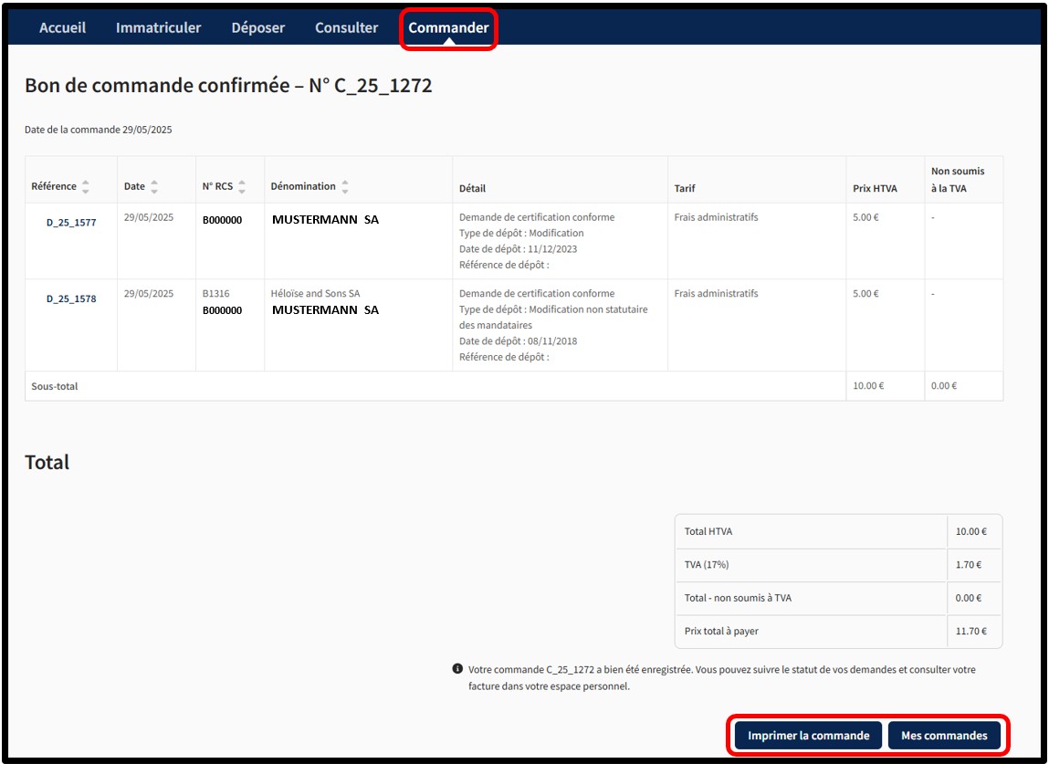Go to Mes commandes

tap(943, 736)
